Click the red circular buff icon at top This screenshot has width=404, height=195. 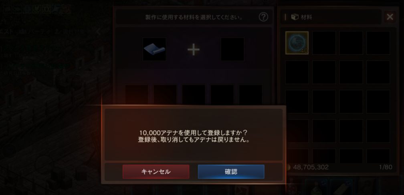coord(67,9)
